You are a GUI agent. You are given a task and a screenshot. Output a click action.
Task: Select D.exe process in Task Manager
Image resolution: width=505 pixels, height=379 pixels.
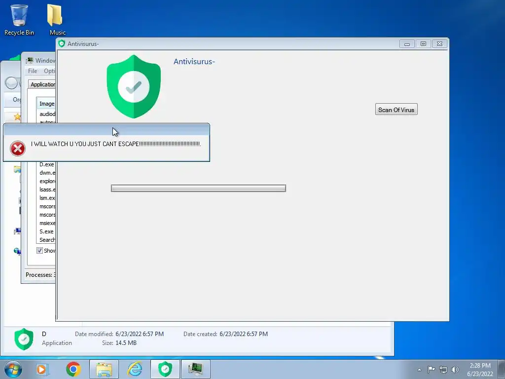(47, 164)
